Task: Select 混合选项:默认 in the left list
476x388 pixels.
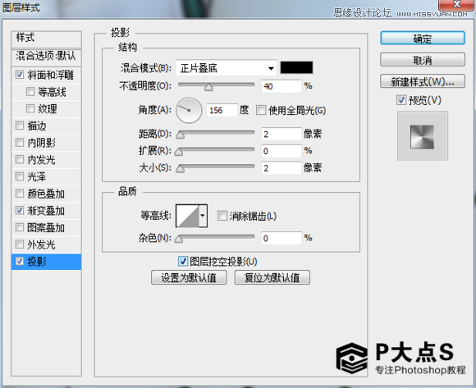Action: point(46,57)
